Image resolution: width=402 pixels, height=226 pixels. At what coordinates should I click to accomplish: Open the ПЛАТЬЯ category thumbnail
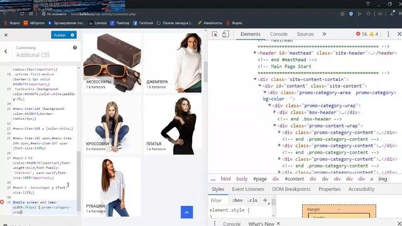coord(173,125)
